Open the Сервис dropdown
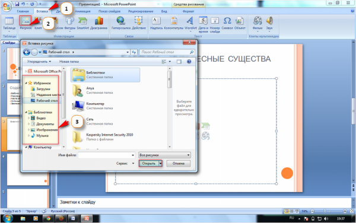This screenshot has height=223, width=356. [125, 163]
